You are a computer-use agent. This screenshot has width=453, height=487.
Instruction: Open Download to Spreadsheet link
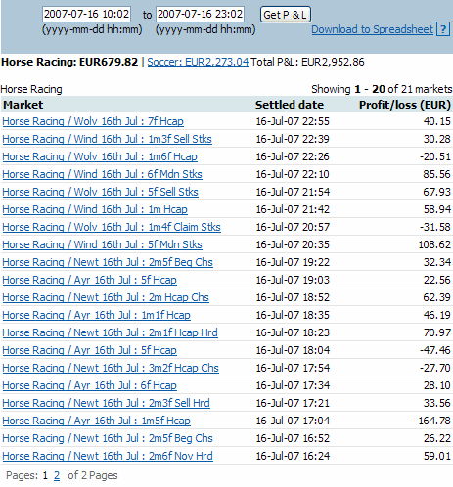point(372,29)
